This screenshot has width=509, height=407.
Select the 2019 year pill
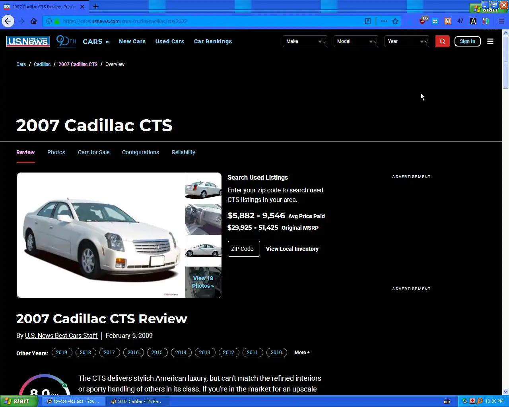point(62,353)
